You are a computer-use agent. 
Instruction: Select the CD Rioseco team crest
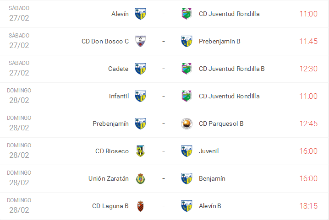pos(140,151)
